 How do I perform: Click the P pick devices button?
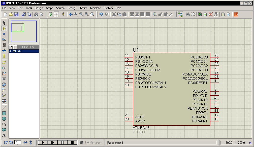pos(11,47)
